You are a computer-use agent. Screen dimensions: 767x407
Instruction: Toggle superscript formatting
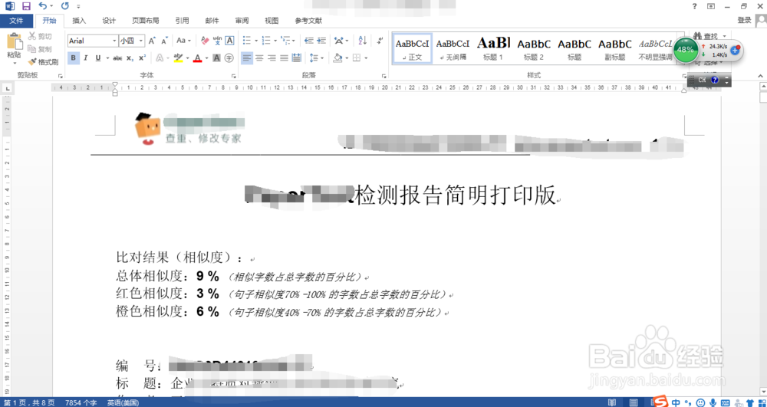pos(142,58)
